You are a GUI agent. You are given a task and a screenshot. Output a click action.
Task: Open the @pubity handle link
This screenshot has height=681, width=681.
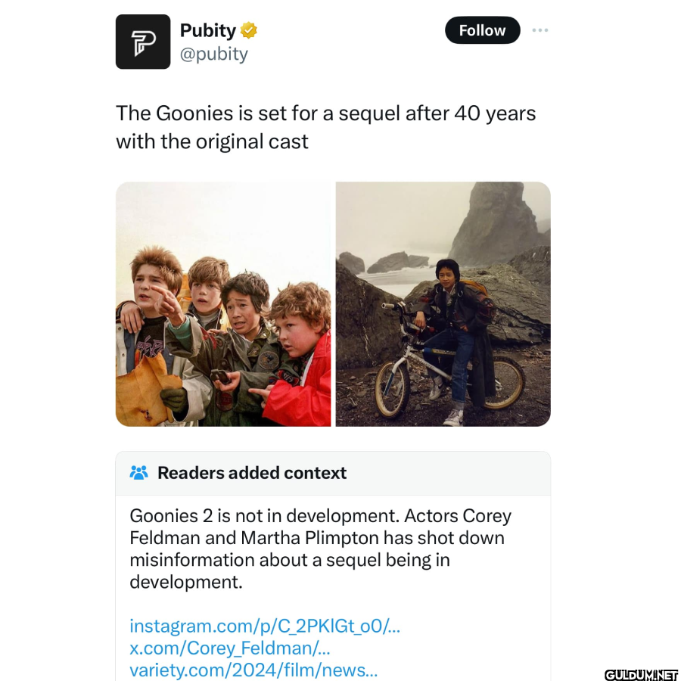point(213,54)
